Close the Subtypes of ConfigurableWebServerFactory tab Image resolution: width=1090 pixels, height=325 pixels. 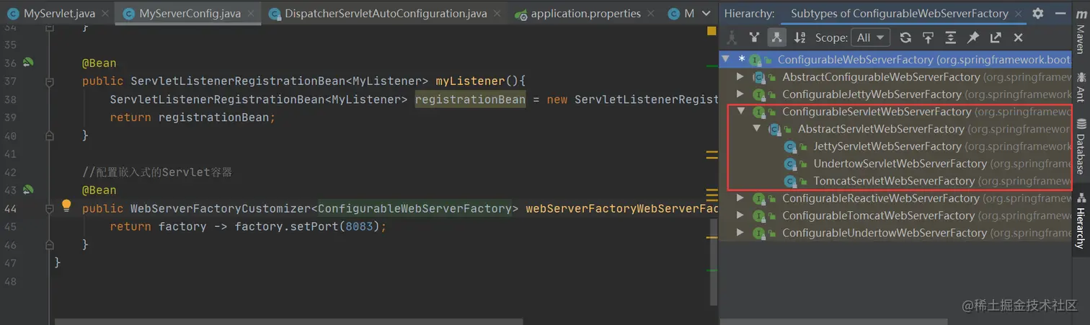pos(1019,14)
